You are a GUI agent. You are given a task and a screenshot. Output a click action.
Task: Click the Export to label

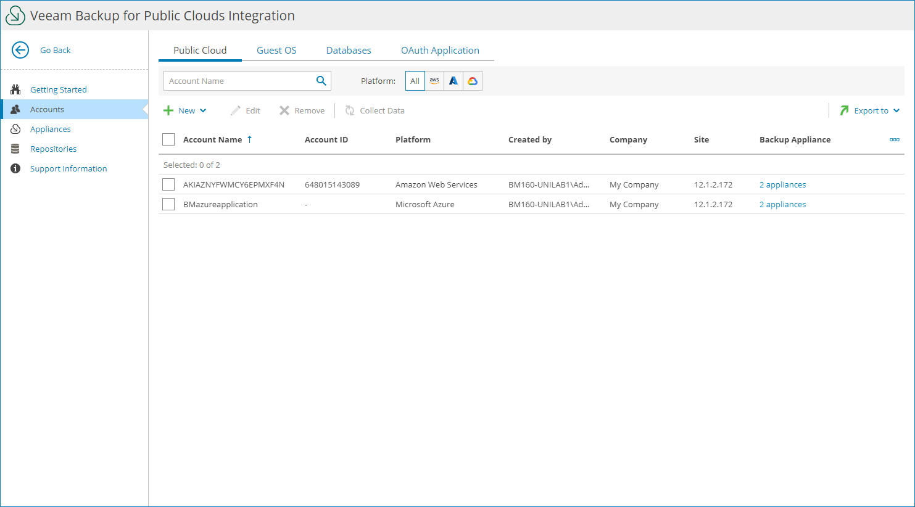coord(871,110)
